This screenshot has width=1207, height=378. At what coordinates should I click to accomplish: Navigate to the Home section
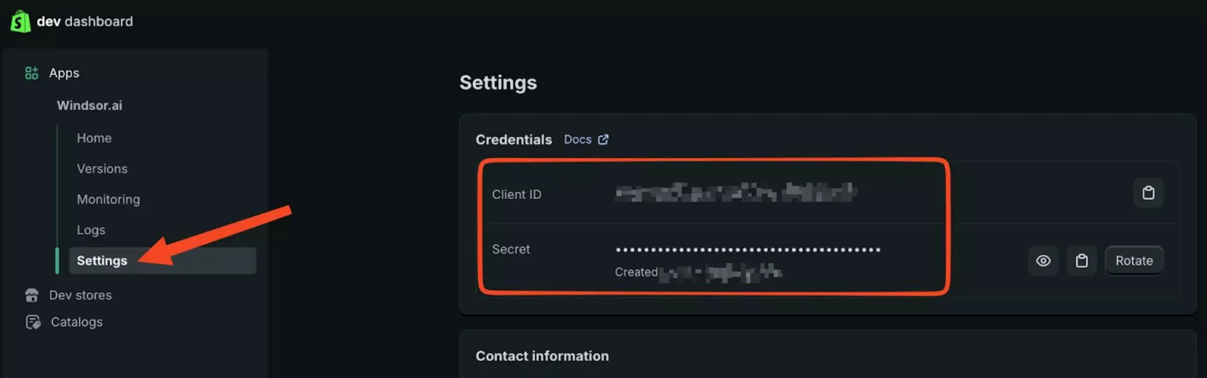[94, 138]
